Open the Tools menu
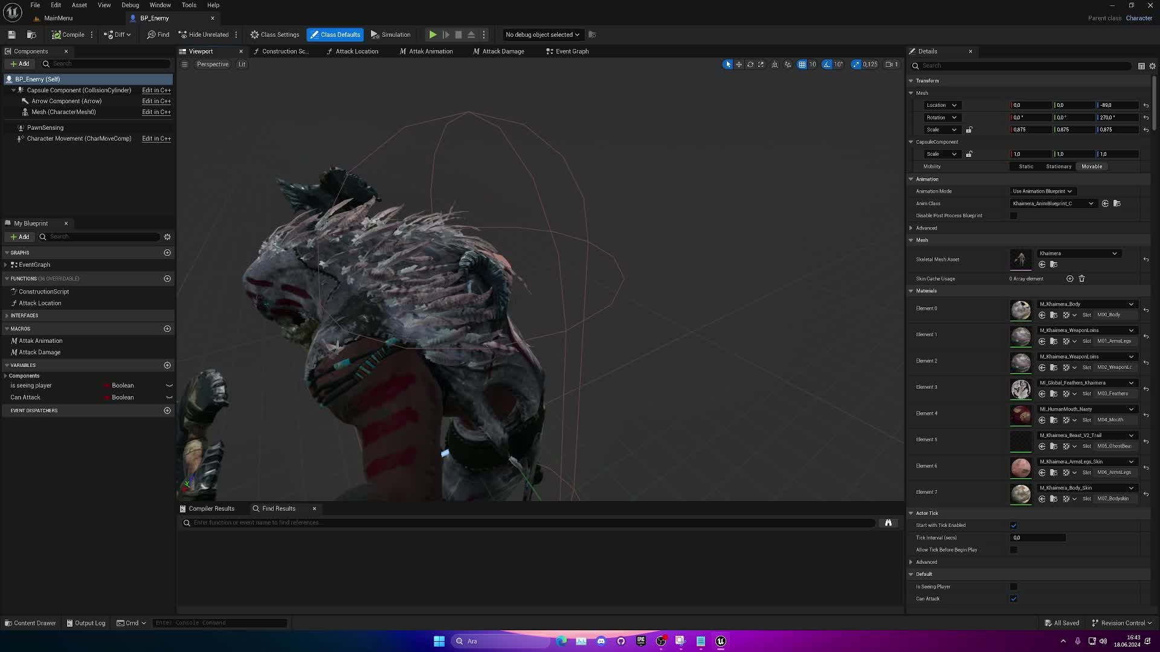 coord(189,5)
